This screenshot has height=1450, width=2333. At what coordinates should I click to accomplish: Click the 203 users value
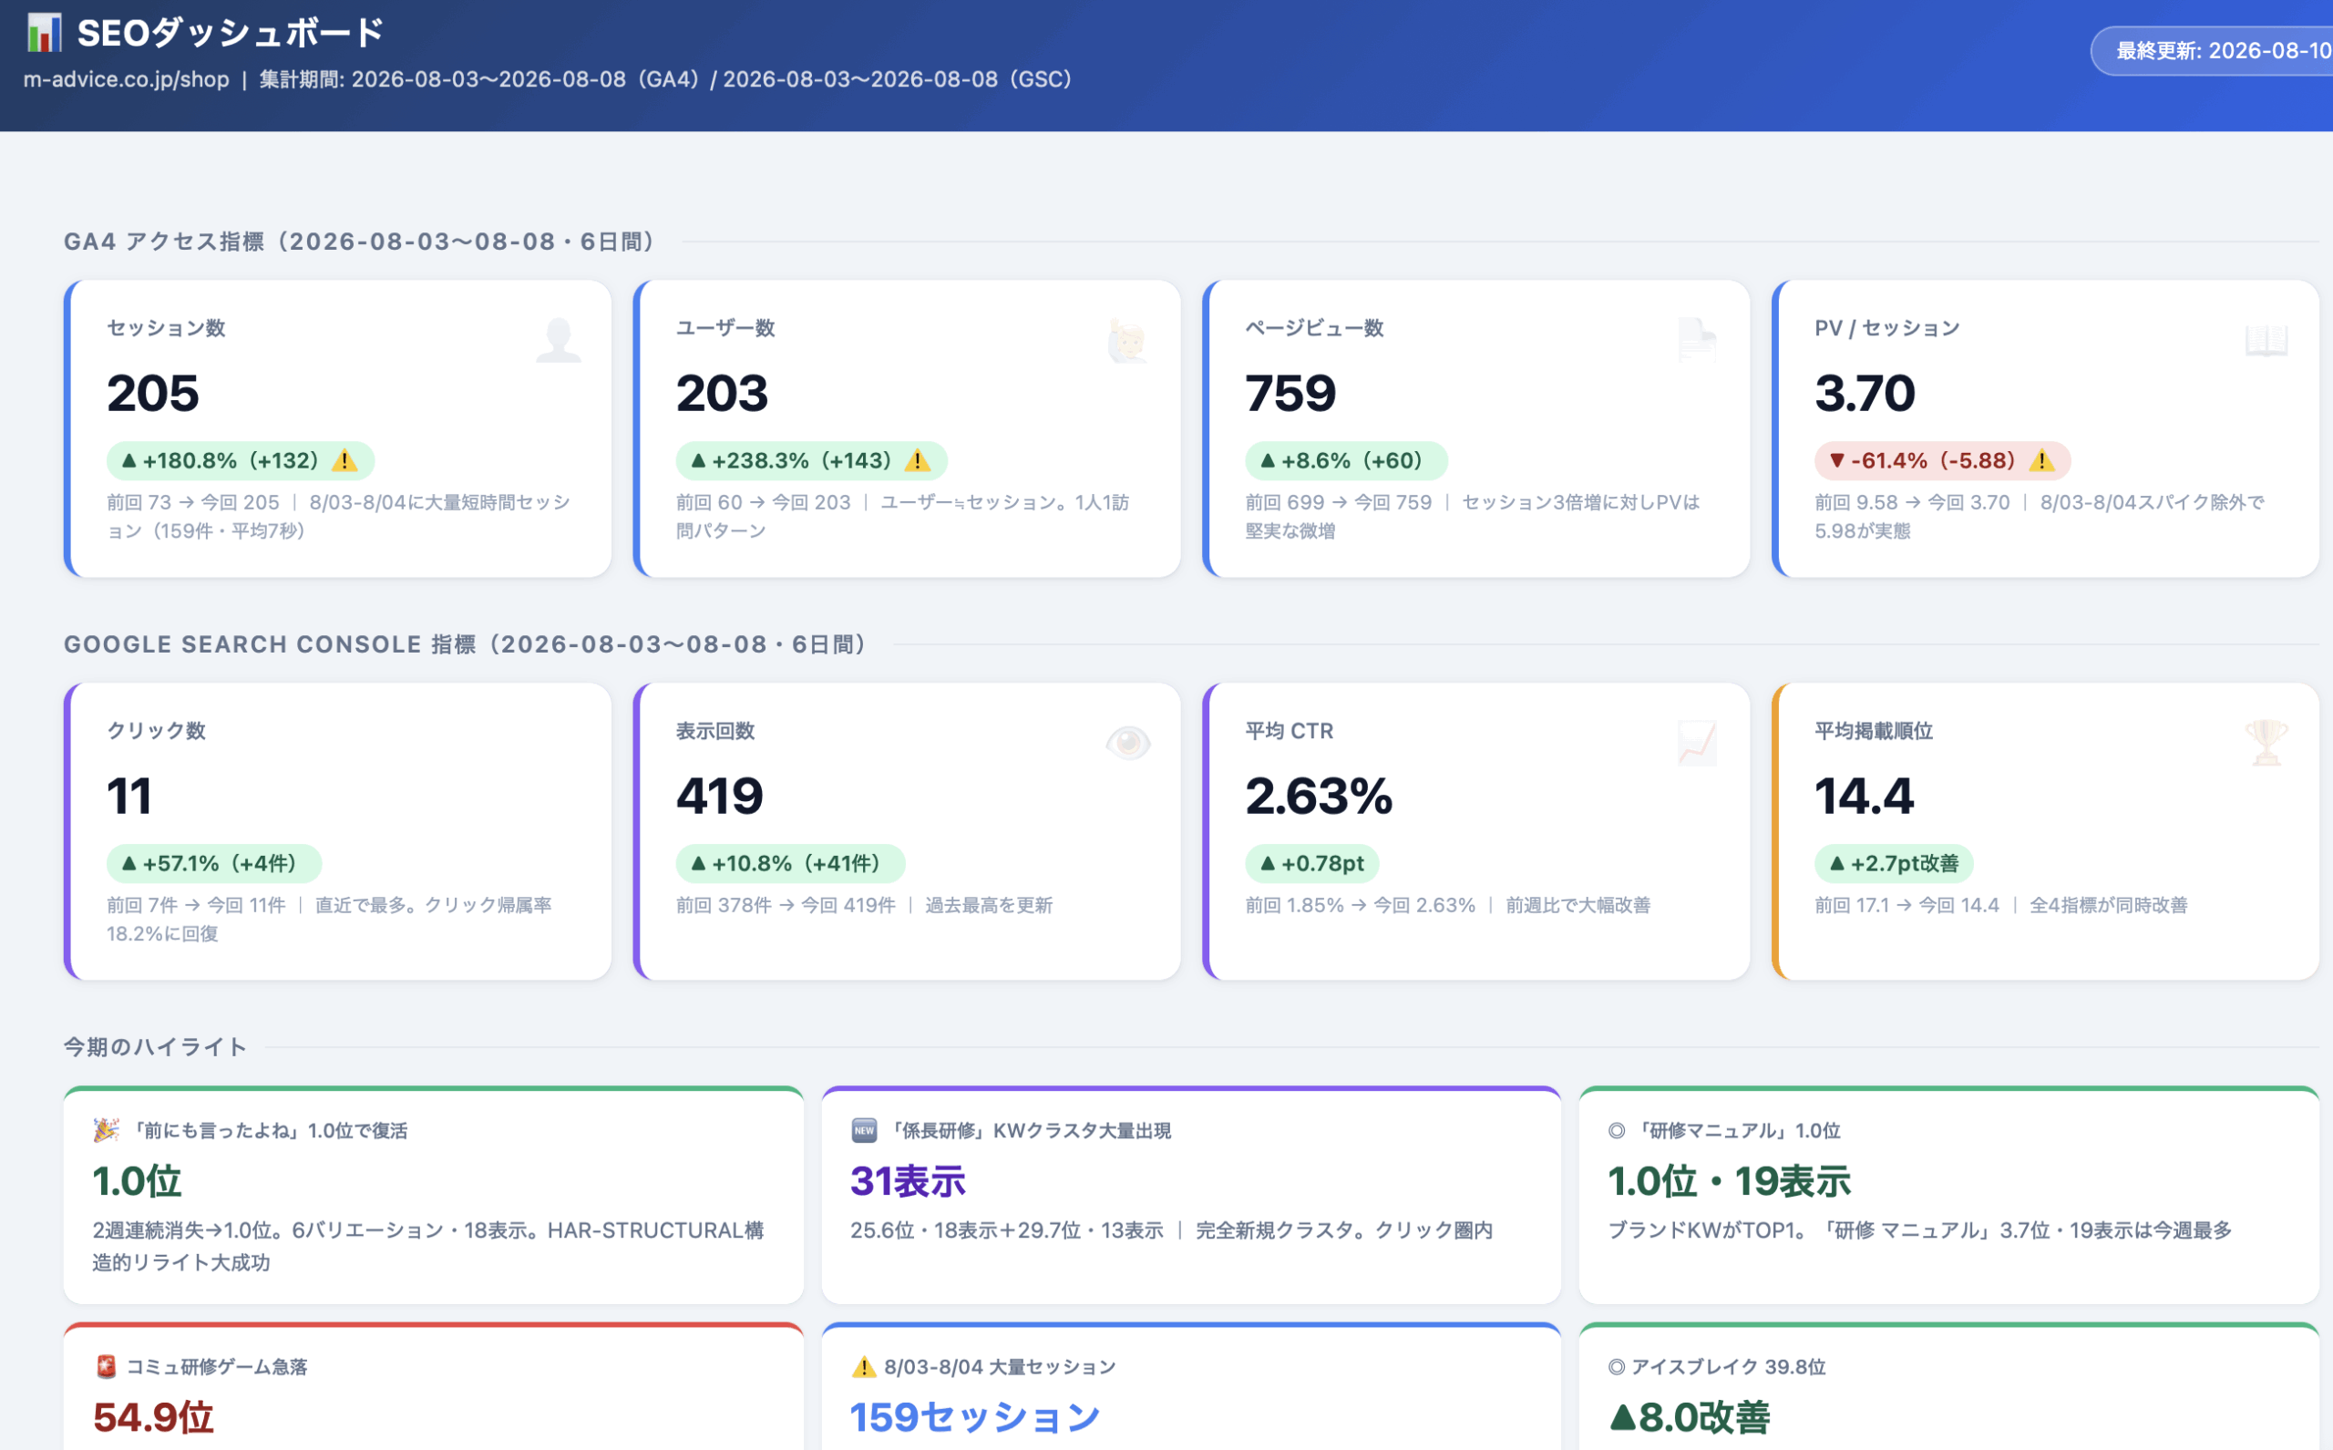[722, 393]
